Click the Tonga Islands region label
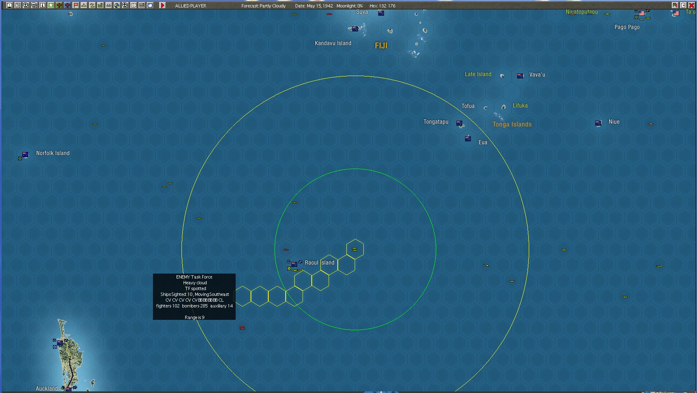Image resolution: width=697 pixels, height=393 pixels. [x=512, y=124]
